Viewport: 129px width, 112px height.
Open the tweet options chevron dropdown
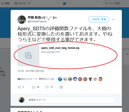coord(114,19)
